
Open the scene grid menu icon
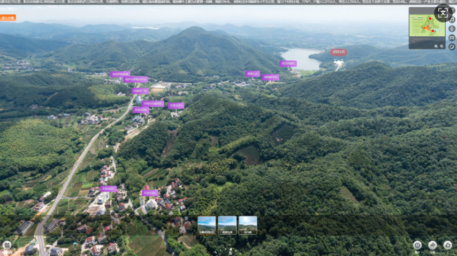pos(7,245)
